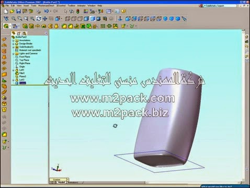Open a file via the Open folder icon
This screenshot has width=250, height=188.
coord(12,11)
